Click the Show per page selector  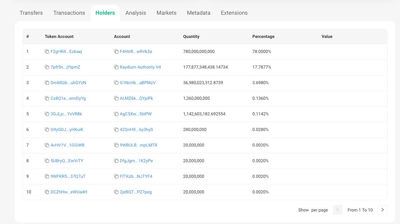click(313, 210)
